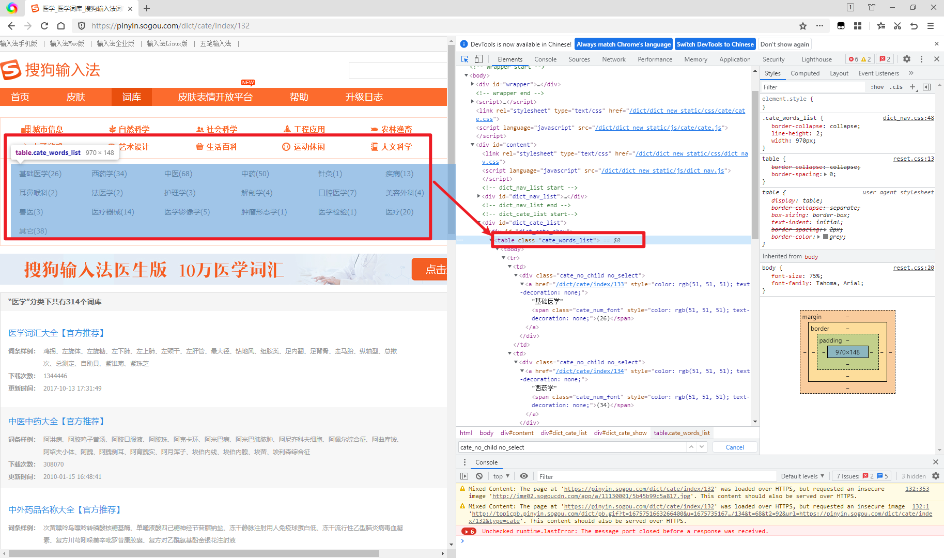Go to previous search result arrow
The image size is (944, 558).
pyautogui.click(x=691, y=447)
